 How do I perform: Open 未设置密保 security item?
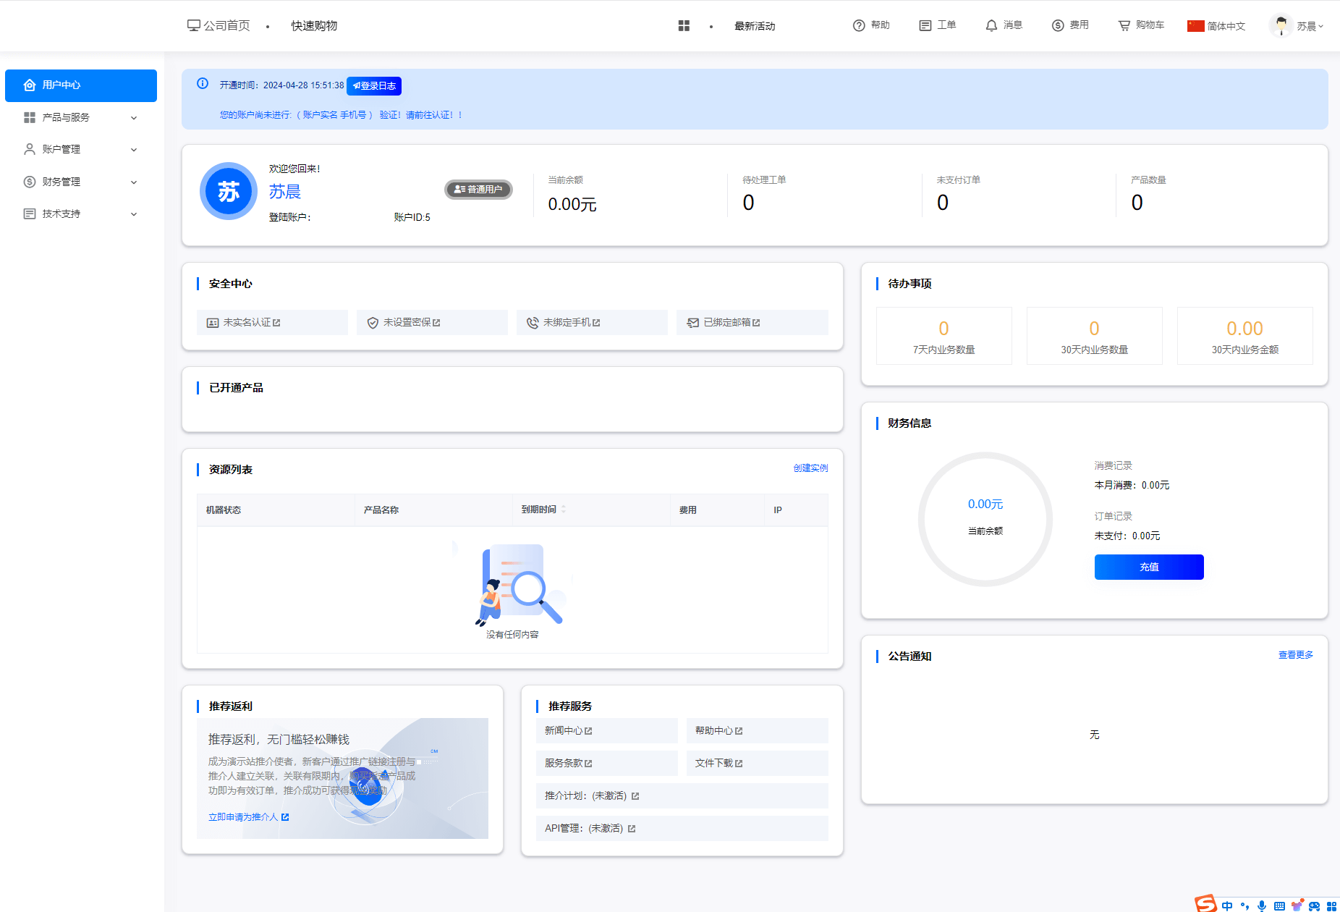pos(432,323)
